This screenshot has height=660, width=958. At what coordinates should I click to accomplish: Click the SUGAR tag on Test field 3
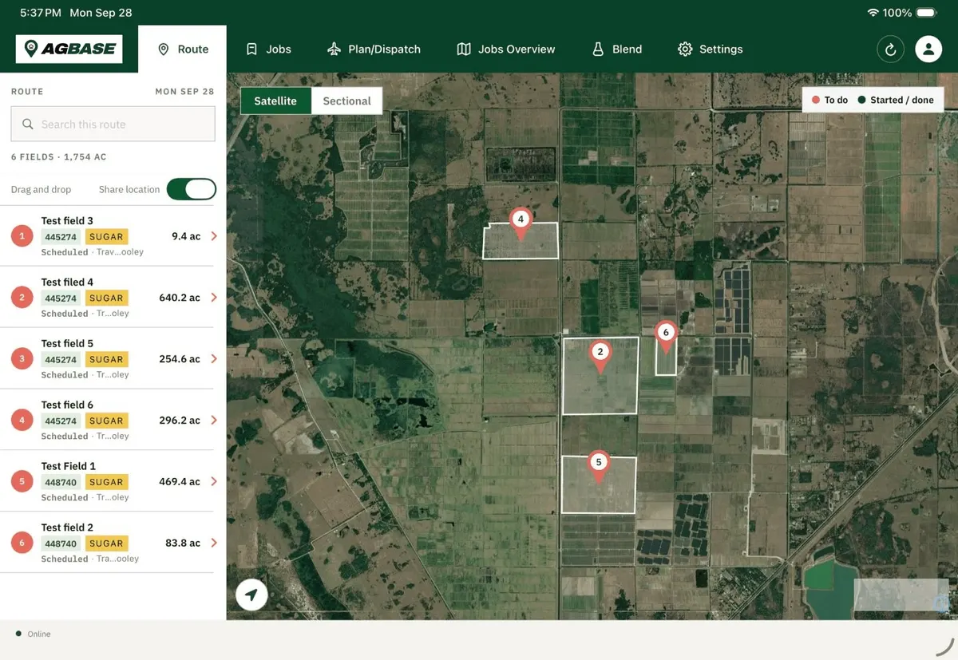(106, 237)
